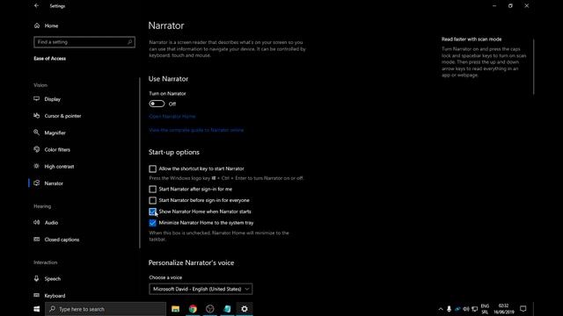This screenshot has width=563, height=316.
Task: Click the Find a setting search box
Action: tap(84, 42)
